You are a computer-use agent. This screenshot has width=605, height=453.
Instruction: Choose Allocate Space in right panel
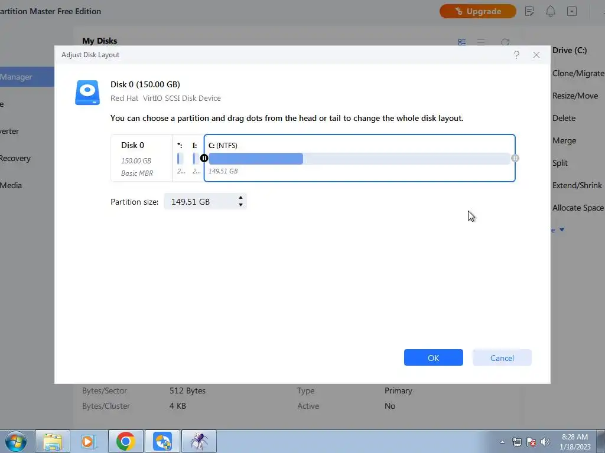pos(578,208)
